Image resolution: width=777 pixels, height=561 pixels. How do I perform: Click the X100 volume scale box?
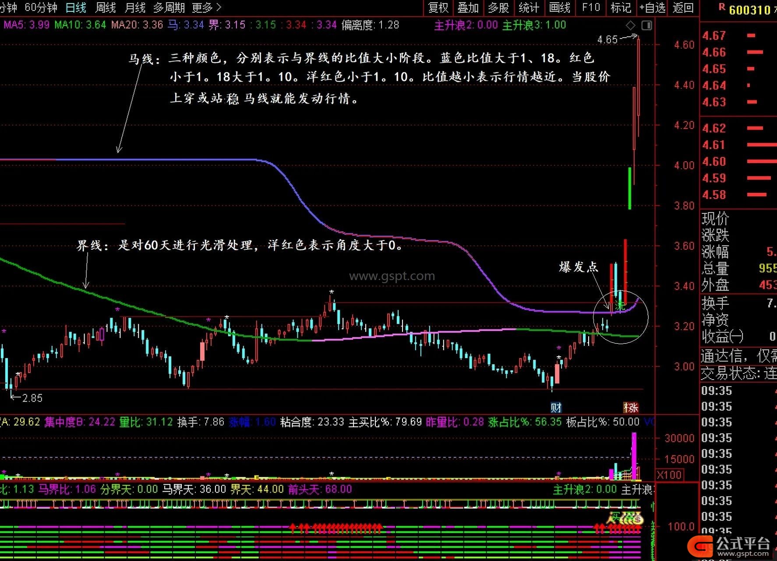click(669, 475)
